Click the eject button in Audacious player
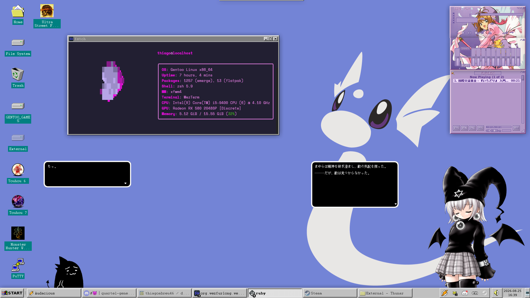 (490, 33)
